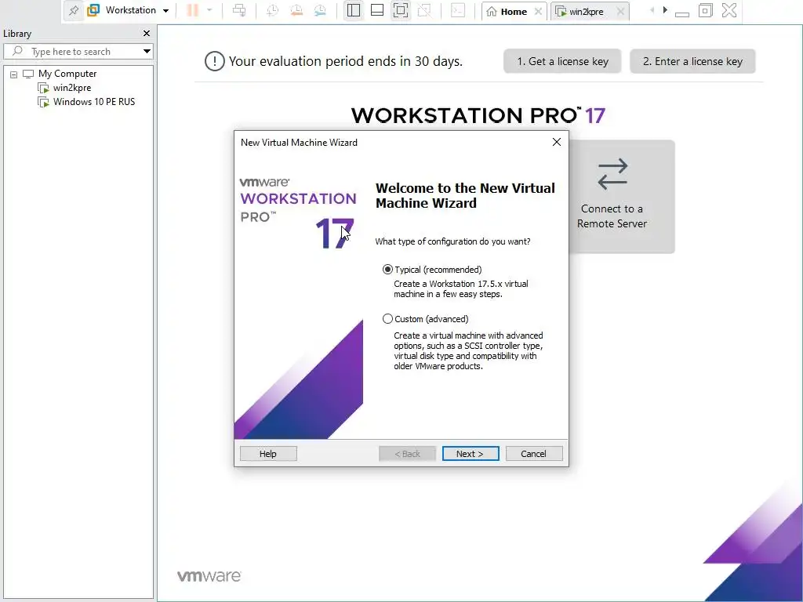Click the Suspend/pause VM toolbar icon

(193, 10)
